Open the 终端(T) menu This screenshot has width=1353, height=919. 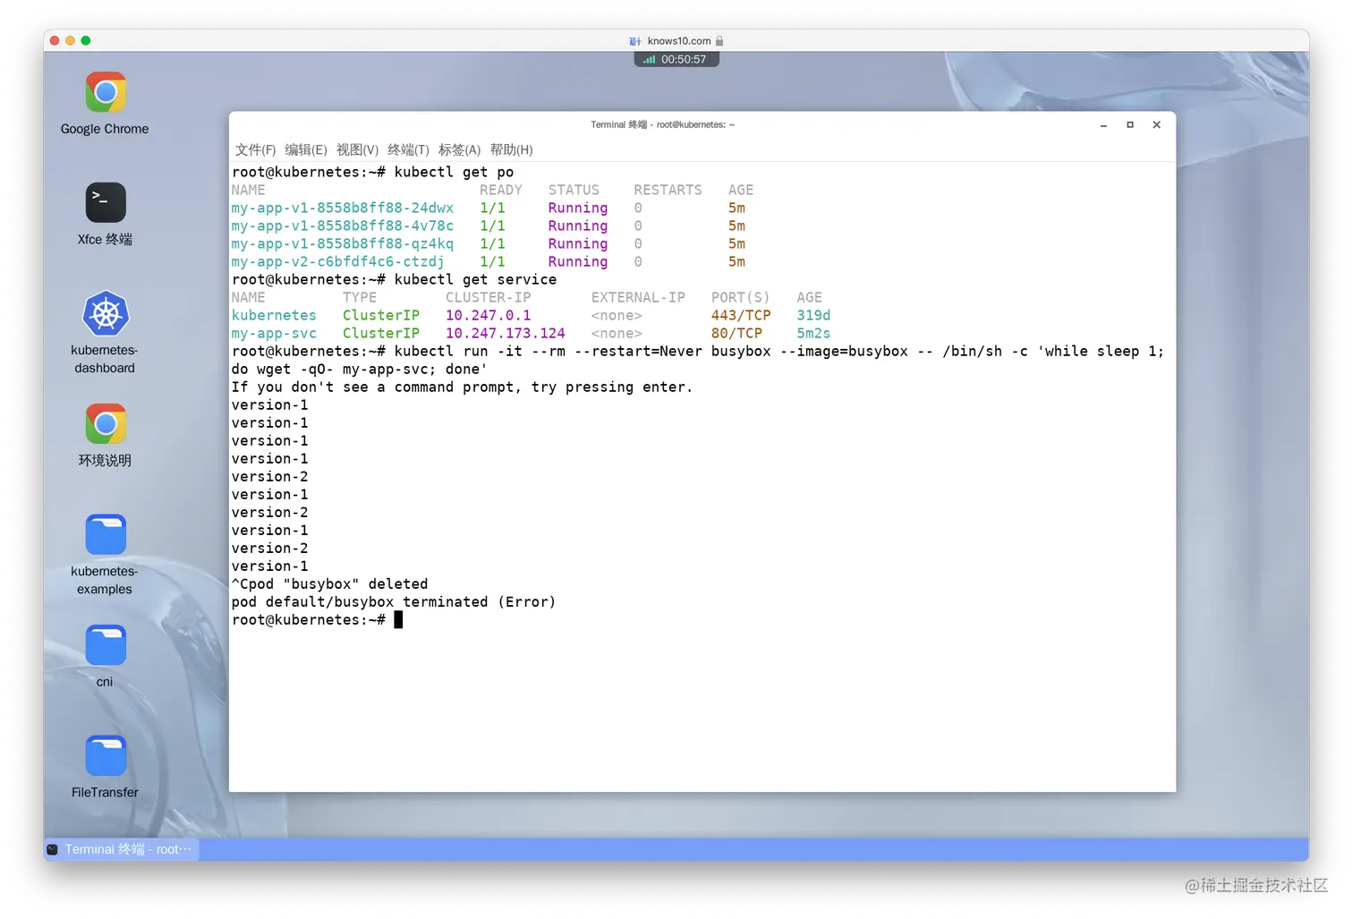409,149
